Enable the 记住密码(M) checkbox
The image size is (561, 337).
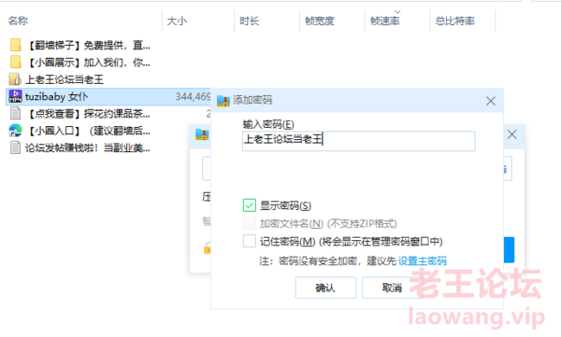click(x=250, y=241)
